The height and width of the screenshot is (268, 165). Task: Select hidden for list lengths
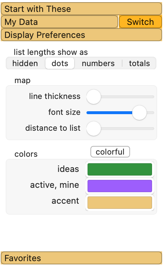coord(25,63)
